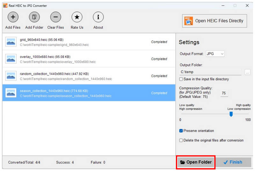Minimize the converter window
The width and height of the screenshot is (255, 171).
pos(223,5)
